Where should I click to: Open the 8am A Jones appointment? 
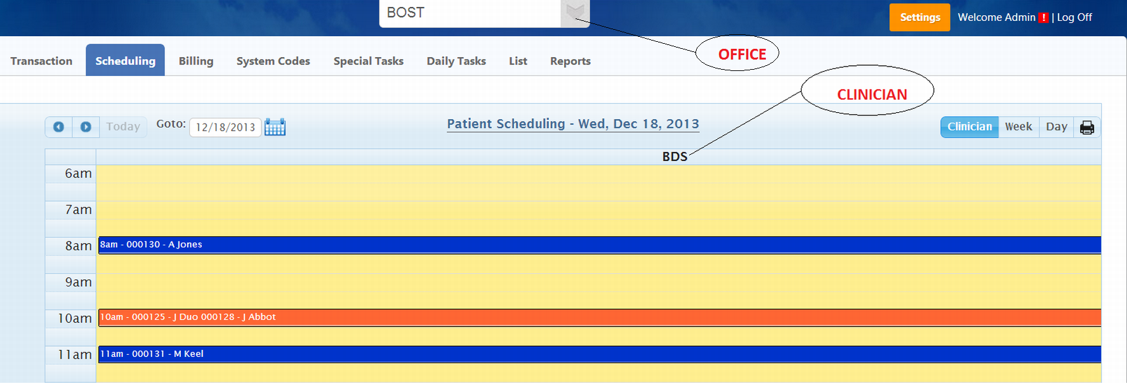(x=599, y=245)
